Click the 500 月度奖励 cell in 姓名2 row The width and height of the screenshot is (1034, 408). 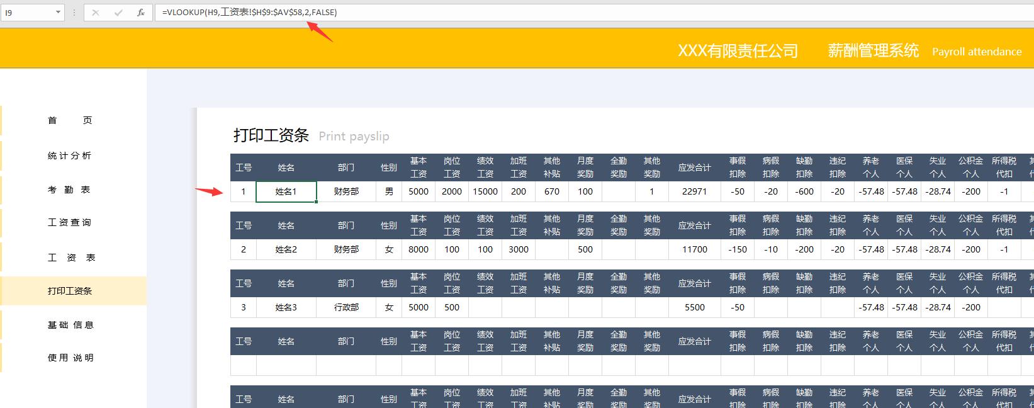click(x=585, y=249)
